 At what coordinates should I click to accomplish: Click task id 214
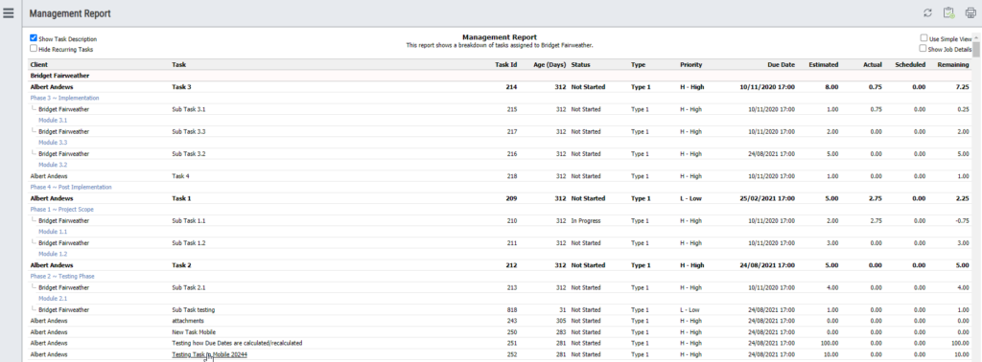(512, 87)
